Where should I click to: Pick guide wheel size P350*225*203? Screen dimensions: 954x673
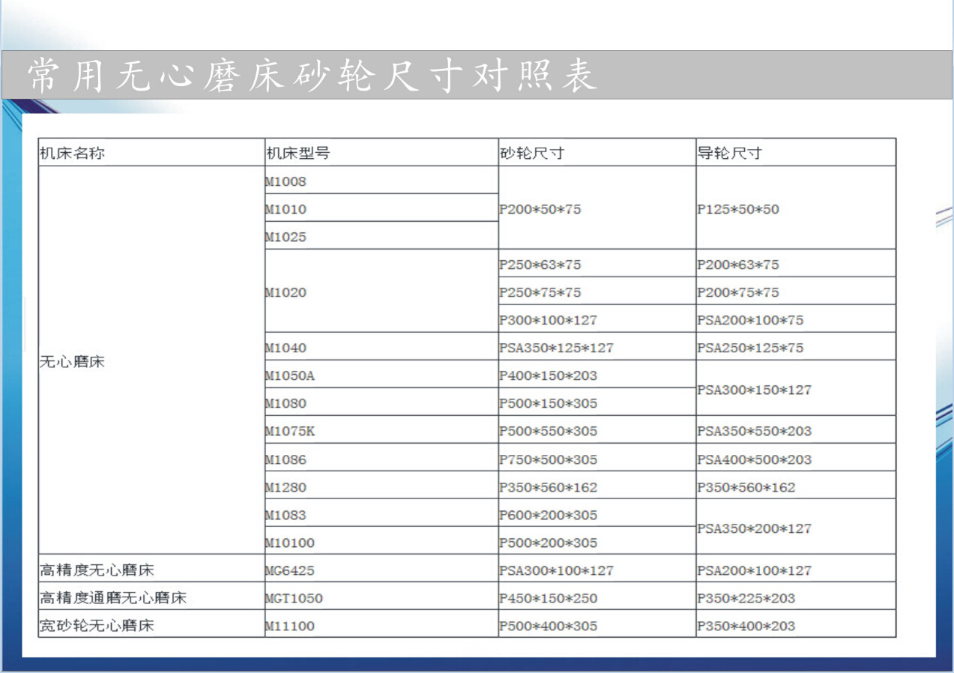click(796, 597)
